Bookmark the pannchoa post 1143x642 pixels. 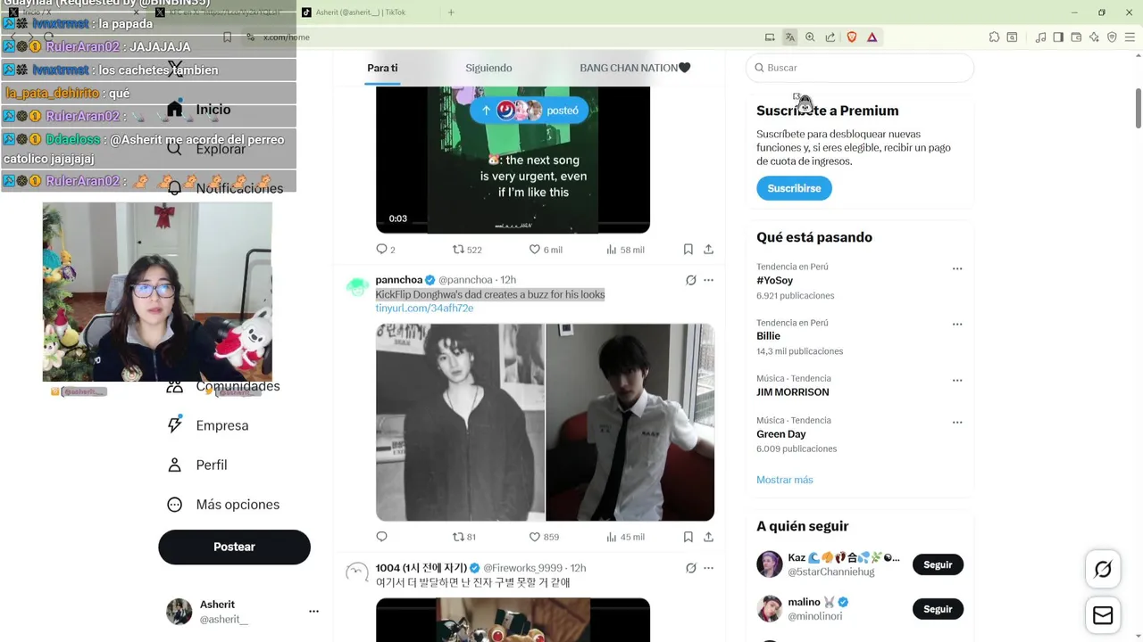688,537
